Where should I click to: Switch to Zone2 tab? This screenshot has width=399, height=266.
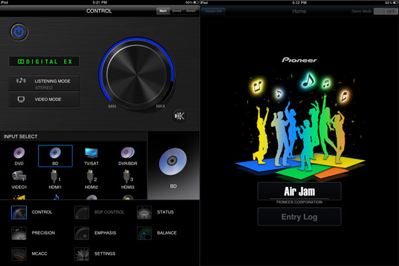pyautogui.click(x=177, y=11)
